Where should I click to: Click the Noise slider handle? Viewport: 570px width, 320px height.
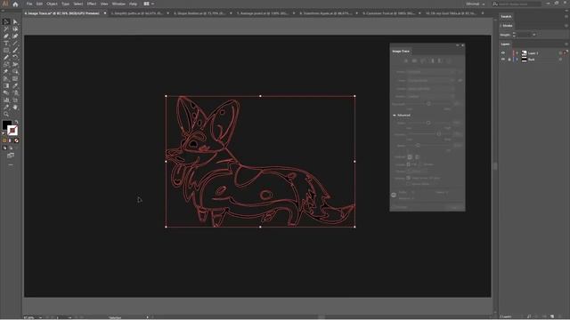click(x=418, y=145)
